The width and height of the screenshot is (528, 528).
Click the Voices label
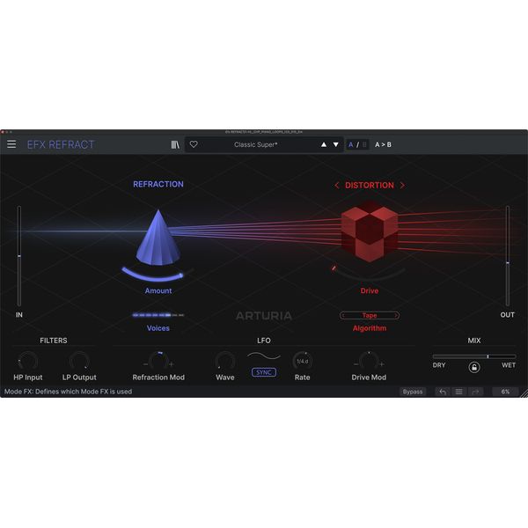158,328
